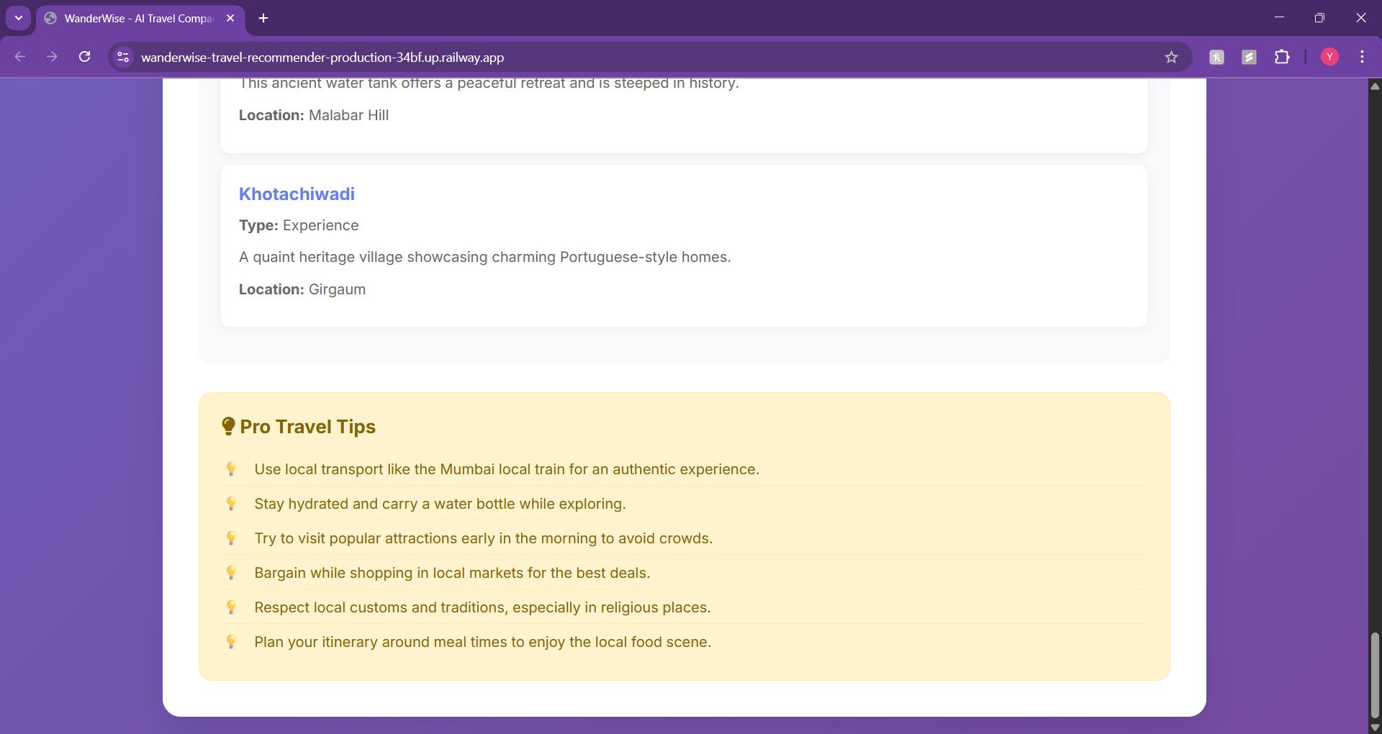Viewport: 1382px width, 734px height.
Task: Click the 'Type: Experience' text
Action: click(299, 225)
